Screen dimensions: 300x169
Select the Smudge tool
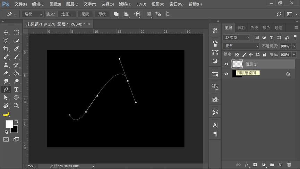6,81
